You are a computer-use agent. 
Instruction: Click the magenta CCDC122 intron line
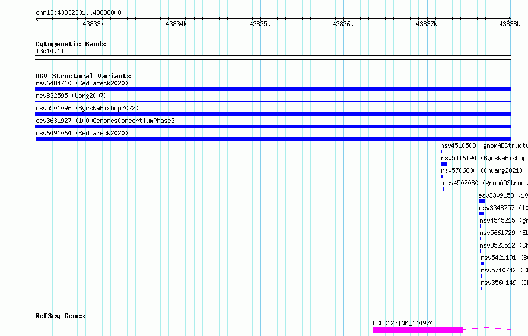(x=487, y=328)
